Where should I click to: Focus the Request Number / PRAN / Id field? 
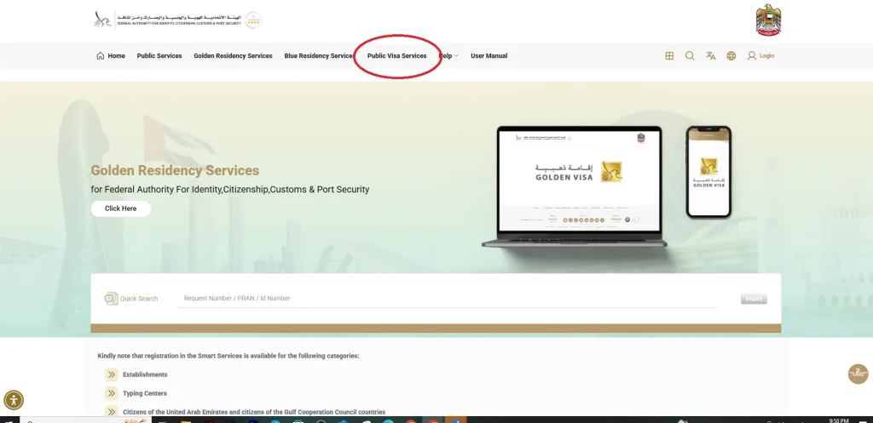pos(448,299)
